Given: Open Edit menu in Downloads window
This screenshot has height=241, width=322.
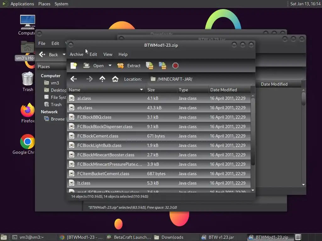Looking at the screenshot, I should point(55,43).
